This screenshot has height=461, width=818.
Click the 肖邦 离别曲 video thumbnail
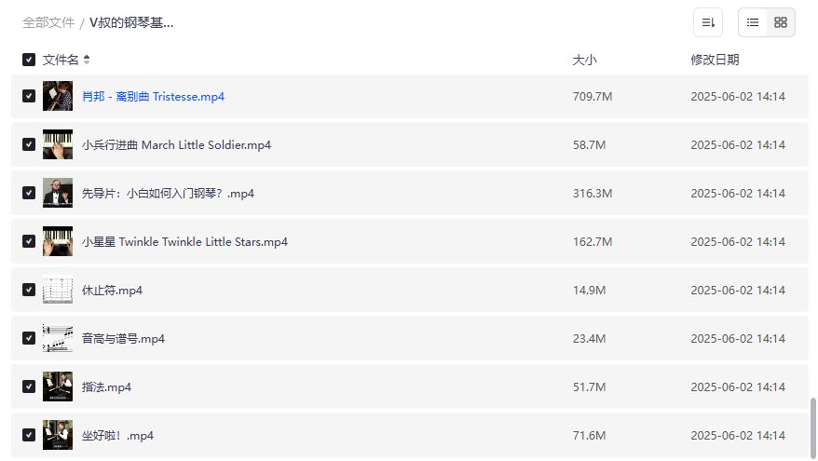coord(58,97)
